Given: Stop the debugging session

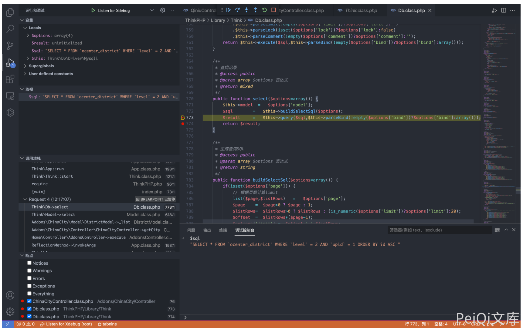Looking at the screenshot, I should pos(273,10).
